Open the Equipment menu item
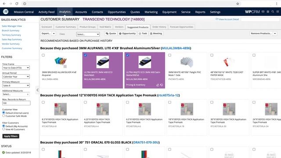Viewport: 281px width, 158px height. pos(169,12)
